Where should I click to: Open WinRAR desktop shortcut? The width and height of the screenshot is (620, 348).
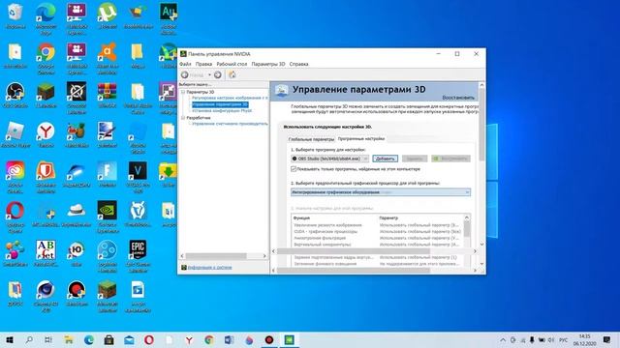point(108,95)
